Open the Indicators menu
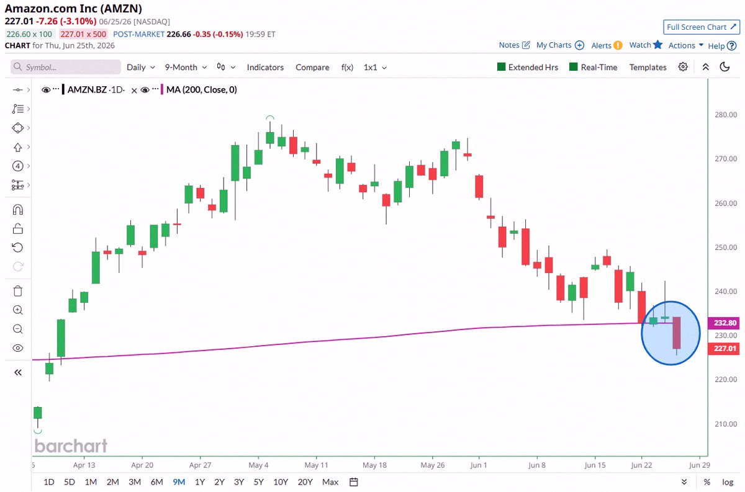 point(265,67)
